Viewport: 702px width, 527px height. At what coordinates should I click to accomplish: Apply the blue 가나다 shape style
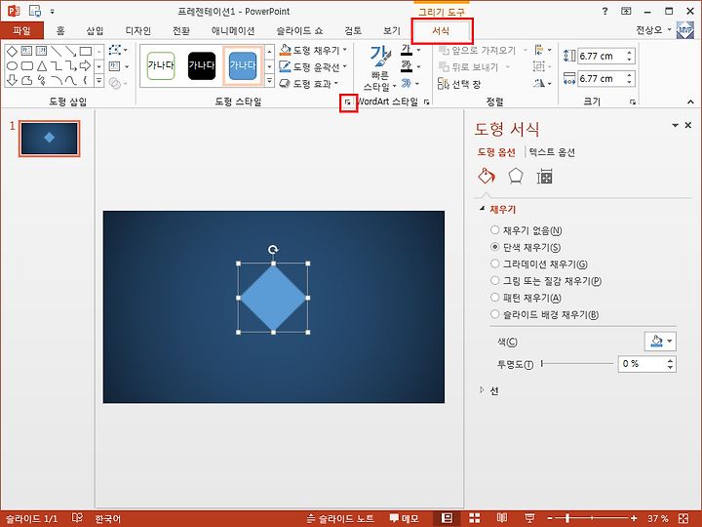tap(243, 66)
